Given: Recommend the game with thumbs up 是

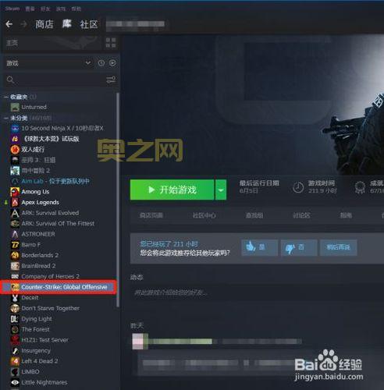Looking at the screenshot, I should click(x=259, y=247).
